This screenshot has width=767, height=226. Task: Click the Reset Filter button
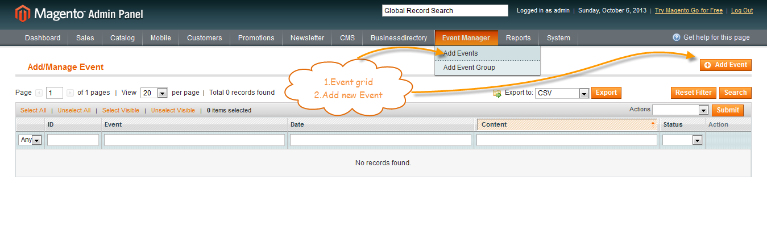point(694,93)
